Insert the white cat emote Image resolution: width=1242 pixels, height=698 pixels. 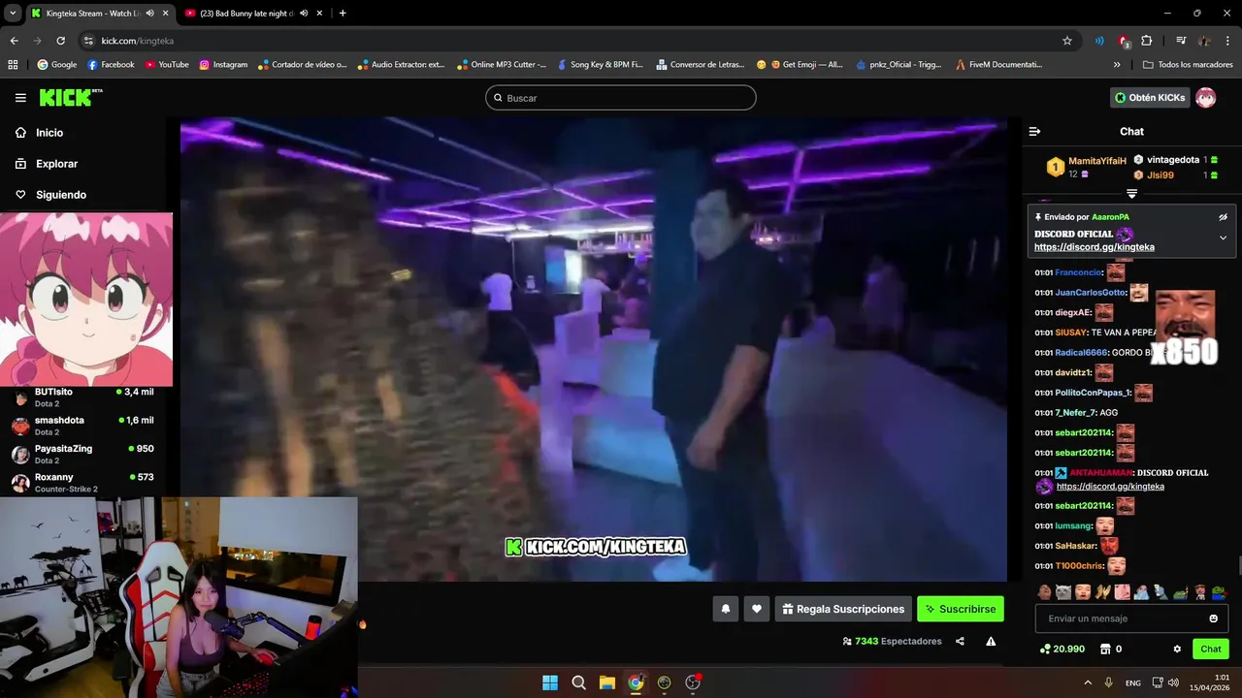tap(1063, 591)
